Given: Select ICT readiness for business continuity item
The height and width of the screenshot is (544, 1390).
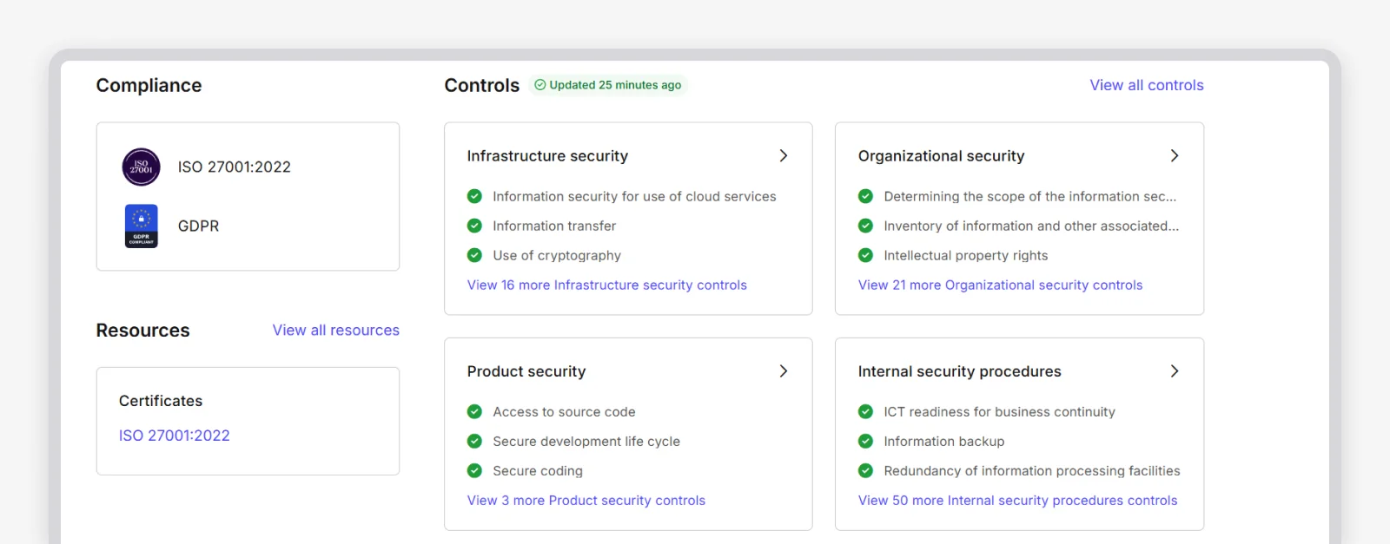Looking at the screenshot, I should (x=999, y=411).
